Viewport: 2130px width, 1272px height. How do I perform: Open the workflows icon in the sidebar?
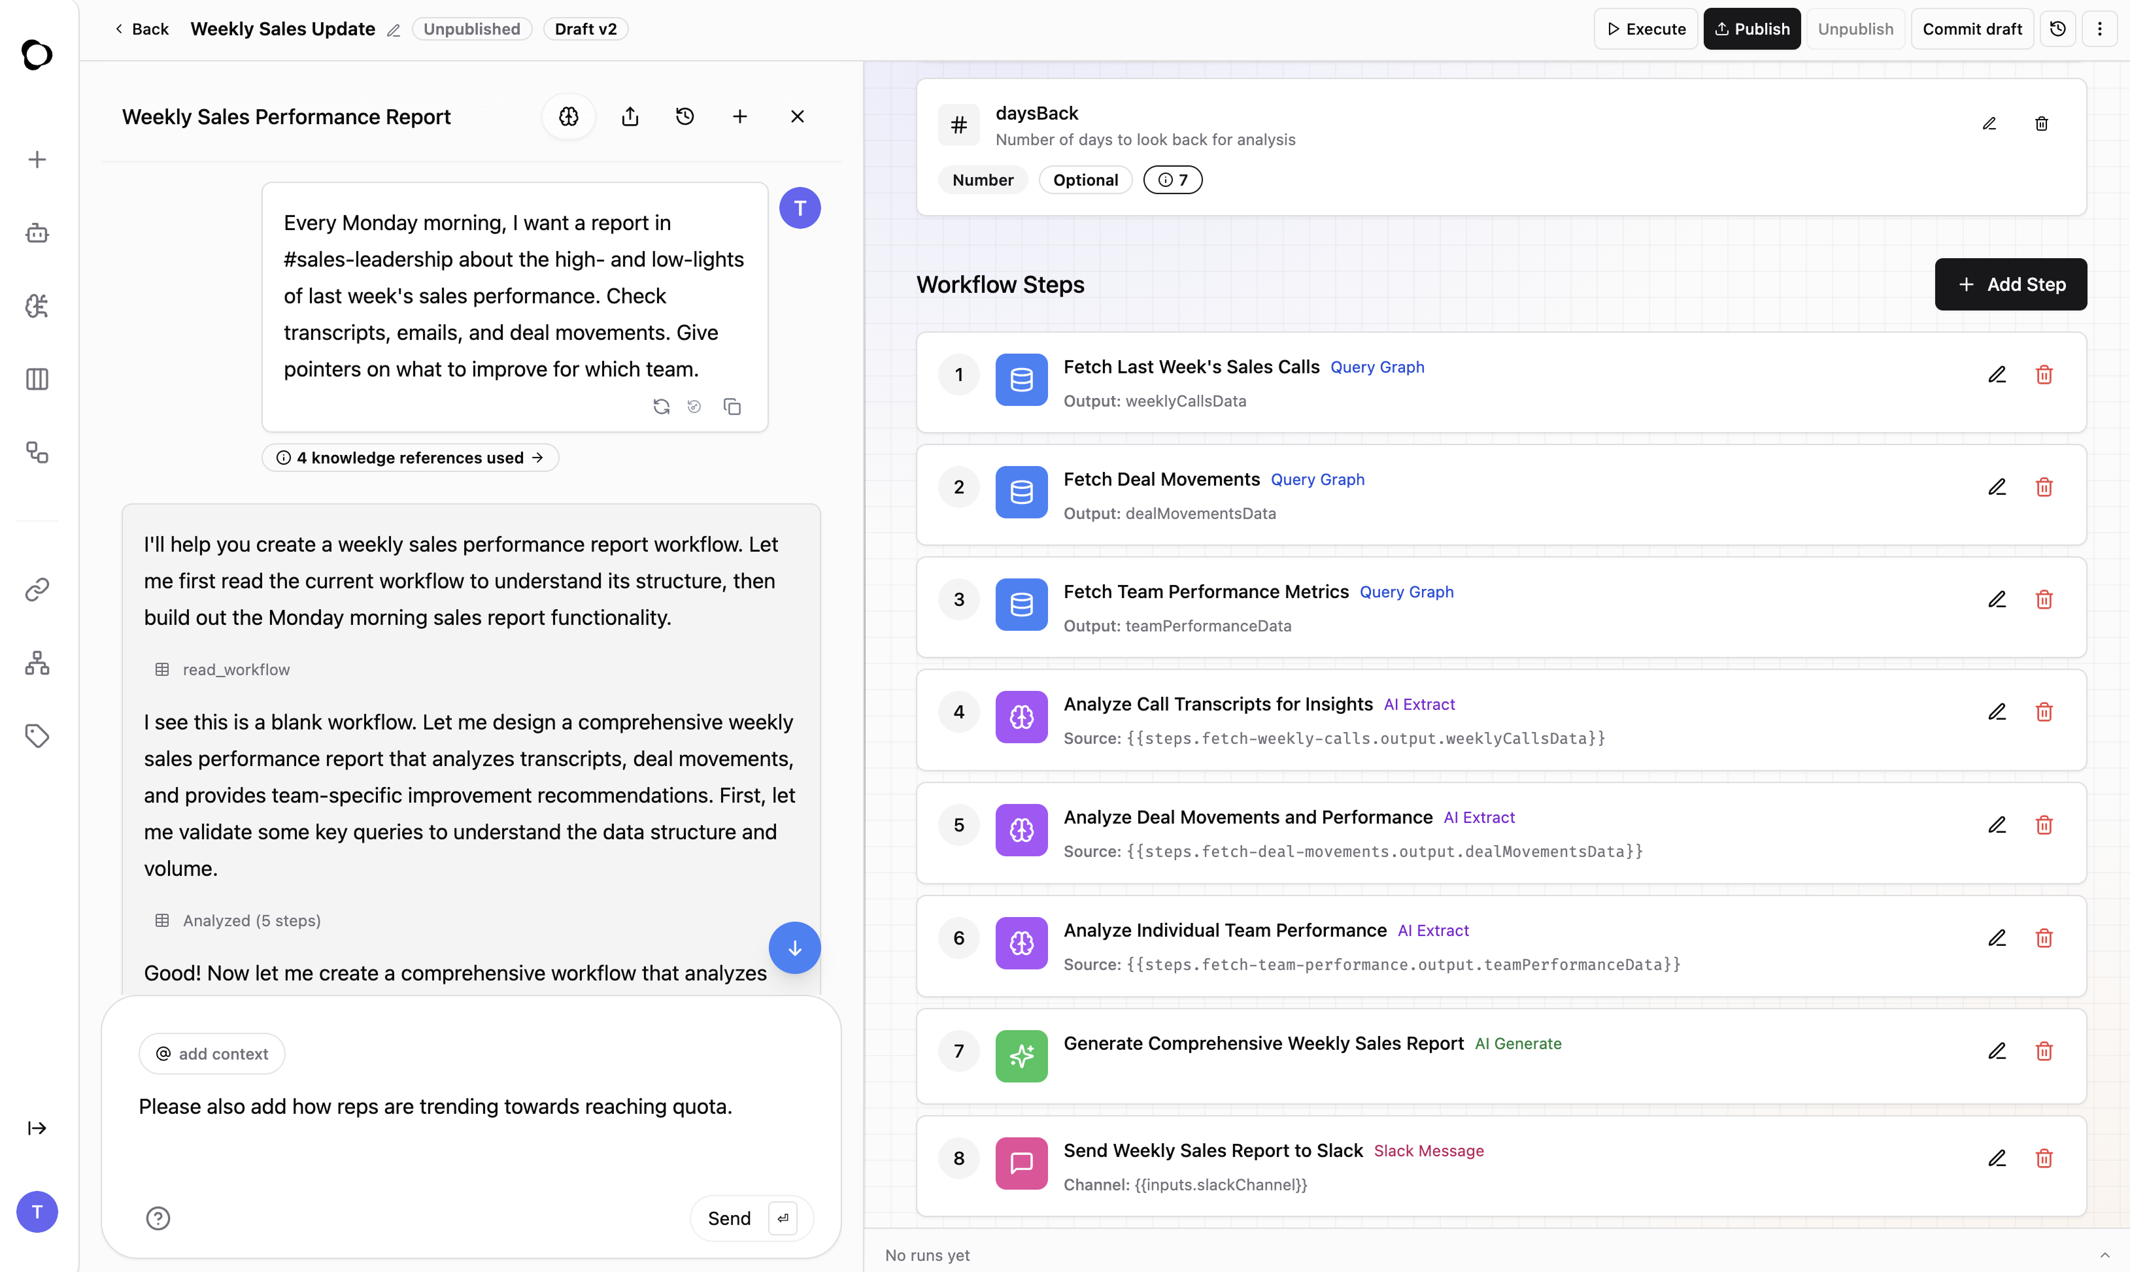pyautogui.click(x=37, y=452)
